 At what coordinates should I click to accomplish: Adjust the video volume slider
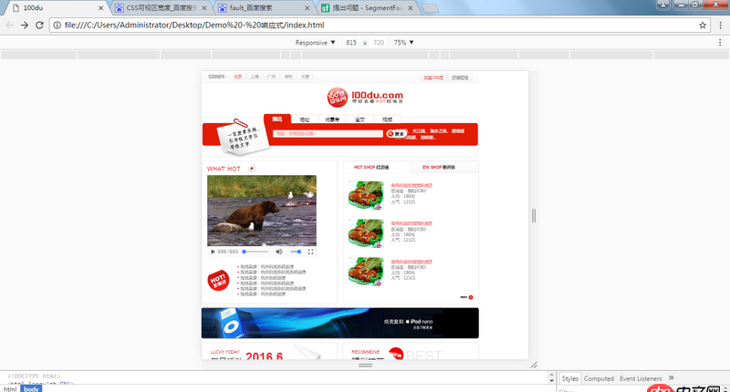pyautogui.click(x=296, y=252)
